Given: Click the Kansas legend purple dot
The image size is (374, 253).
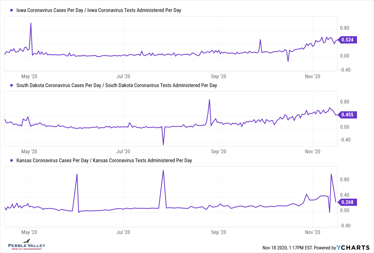Looking at the screenshot, I should [x=12, y=160].
